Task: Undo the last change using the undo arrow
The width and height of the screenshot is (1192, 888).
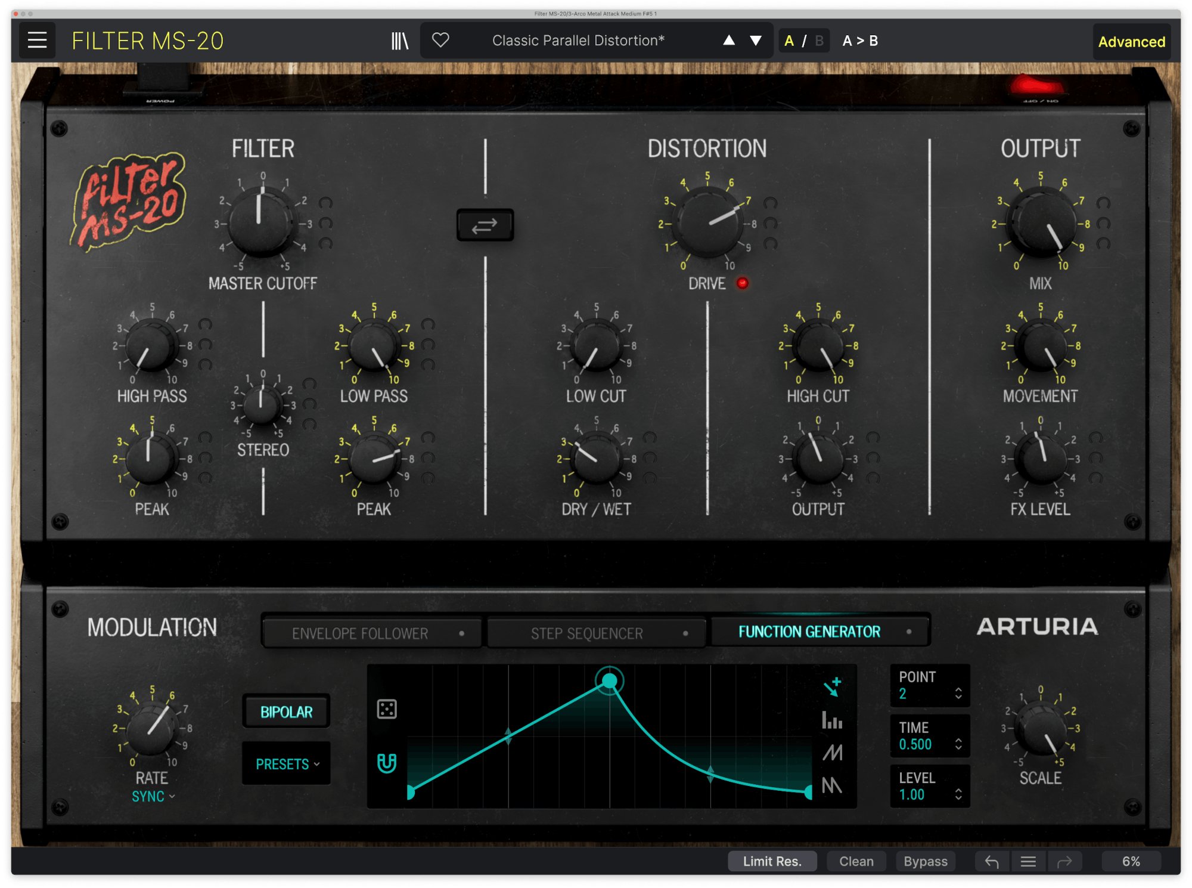Action: pyautogui.click(x=991, y=861)
